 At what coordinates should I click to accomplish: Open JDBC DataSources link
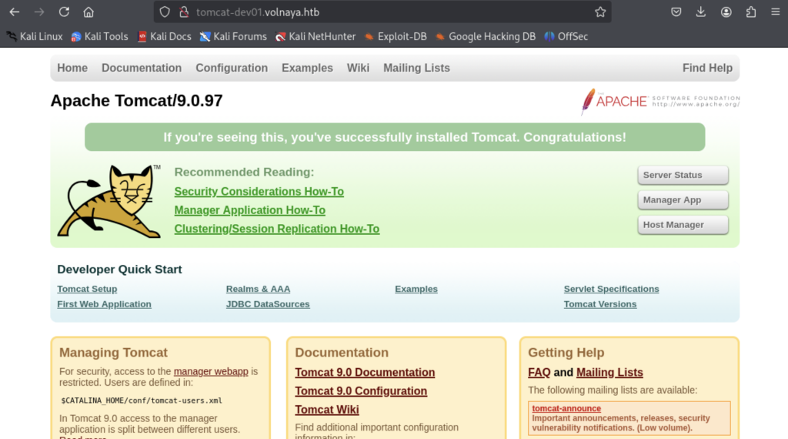(268, 304)
